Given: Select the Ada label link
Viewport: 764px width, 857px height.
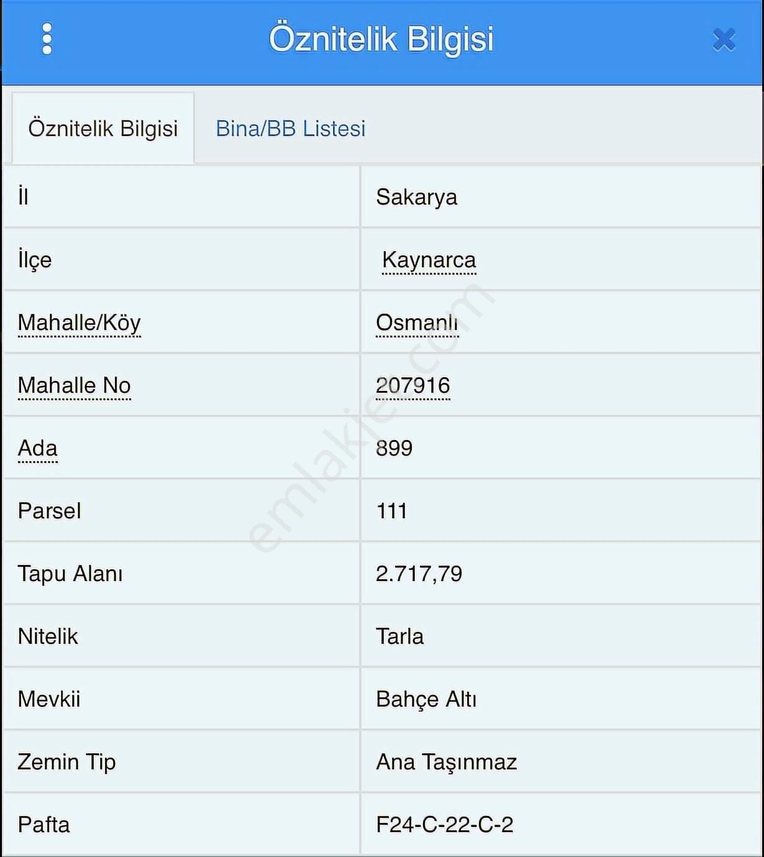Looking at the screenshot, I should [x=37, y=448].
